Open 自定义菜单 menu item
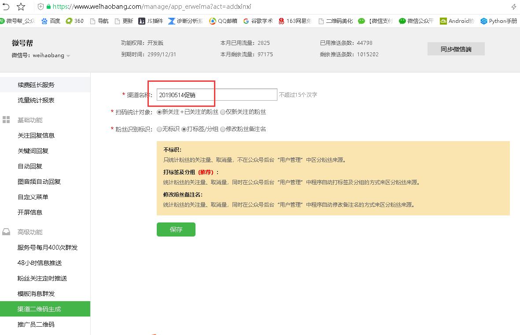 click(x=45, y=197)
